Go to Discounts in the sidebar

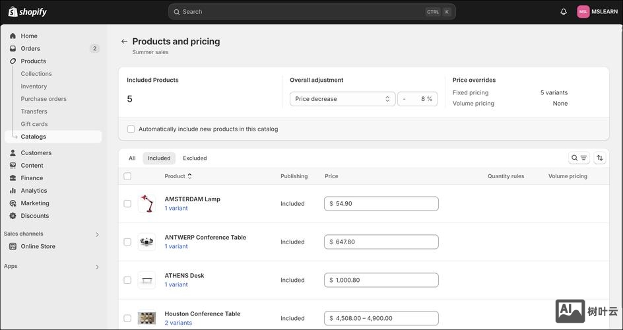34,216
